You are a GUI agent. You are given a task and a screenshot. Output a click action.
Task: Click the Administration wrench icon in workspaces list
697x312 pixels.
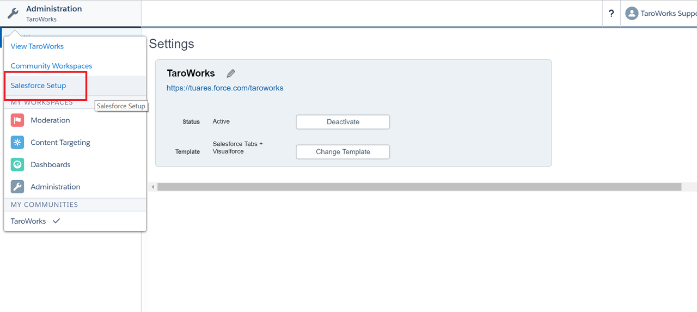coord(17,187)
